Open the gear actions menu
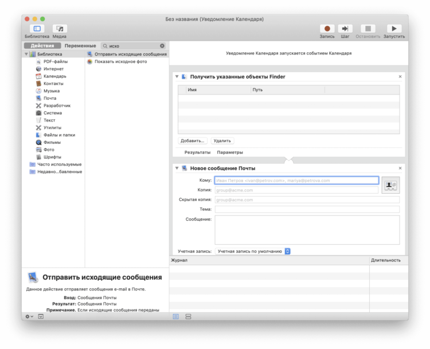430x349 pixels. tap(29, 317)
